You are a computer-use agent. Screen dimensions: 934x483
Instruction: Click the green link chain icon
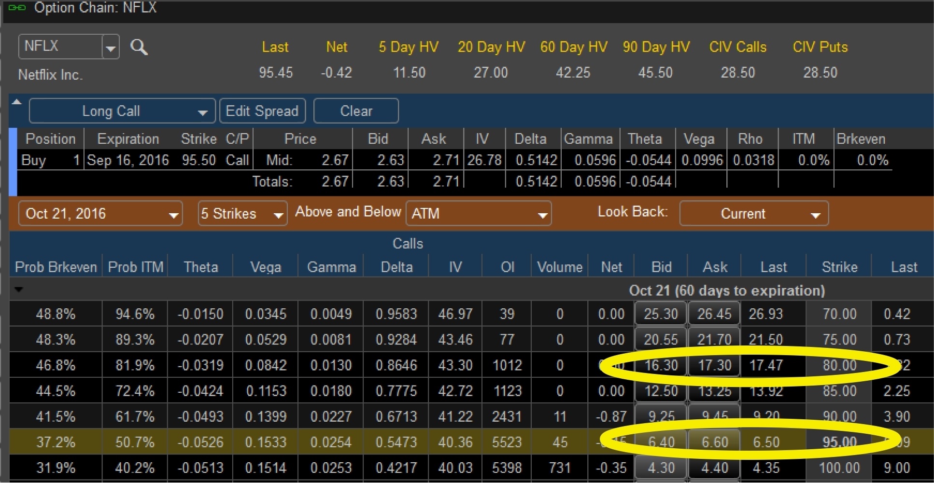(x=17, y=8)
